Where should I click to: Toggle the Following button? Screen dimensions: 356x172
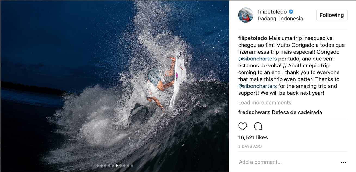(332, 15)
